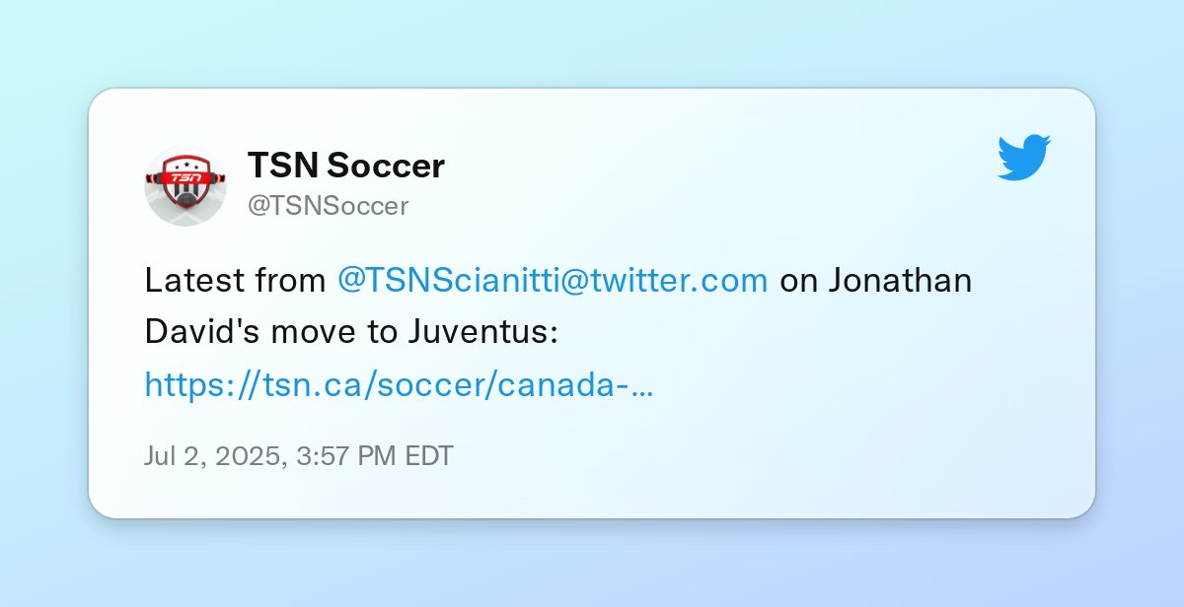Follow the @TSNScianitti@twitter.com mention
Image resolution: width=1184 pixels, height=607 pixels.
coord(553,281)
